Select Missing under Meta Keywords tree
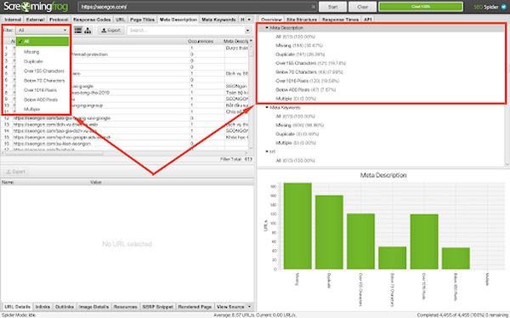510x318 pixels. pyautogui.click(x=299, y=125)
